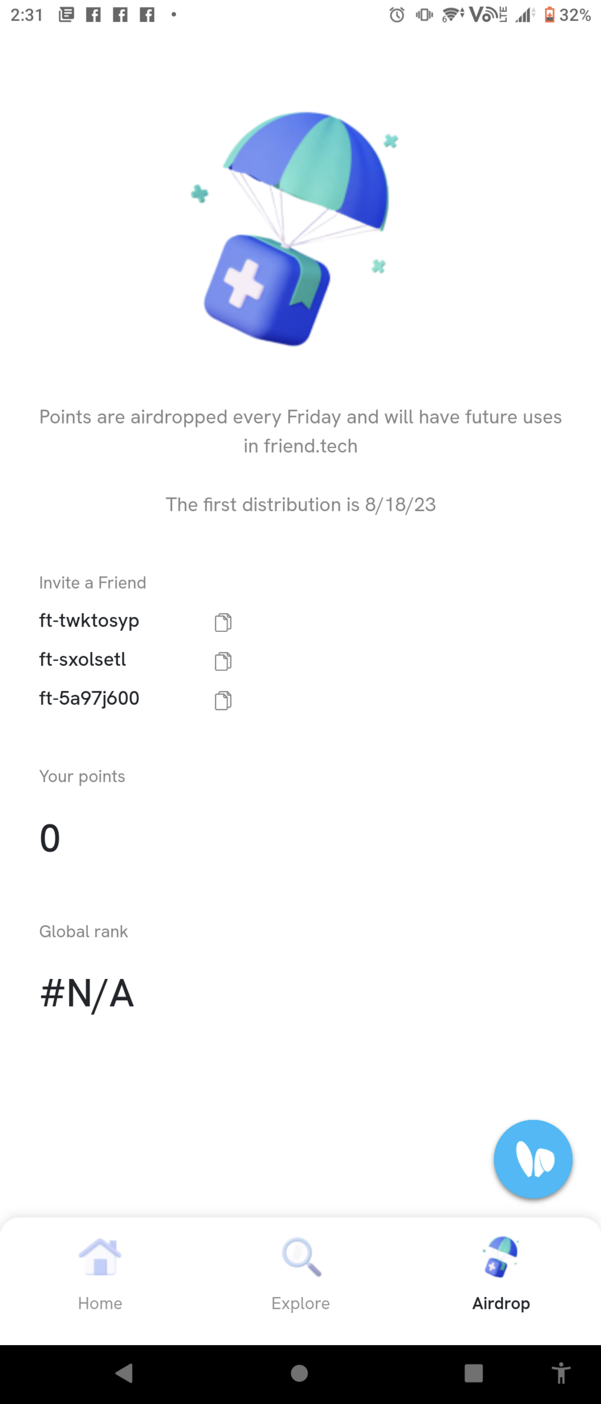Select the ft-twktosyp invite code text
Image resolution: width=601 pixels, height=1404 pixels.
[89, 621]
